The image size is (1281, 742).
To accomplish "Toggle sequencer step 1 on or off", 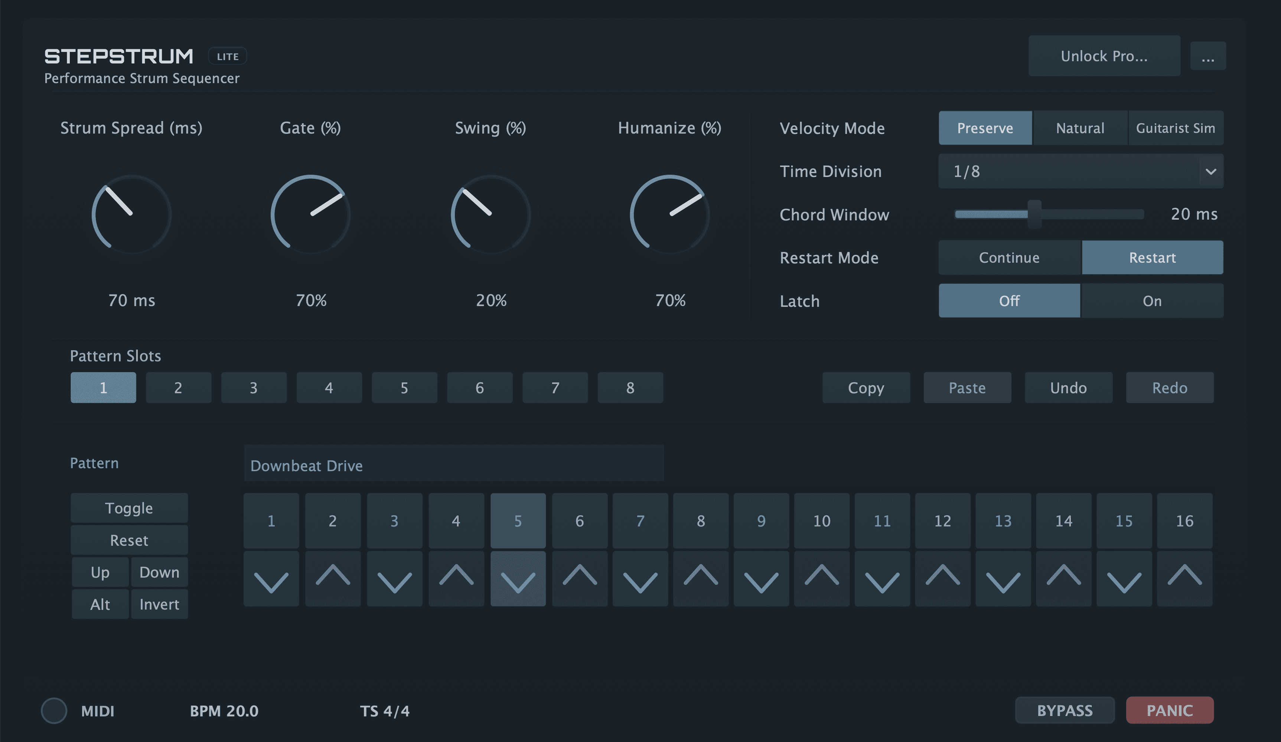I will [271, 521].
